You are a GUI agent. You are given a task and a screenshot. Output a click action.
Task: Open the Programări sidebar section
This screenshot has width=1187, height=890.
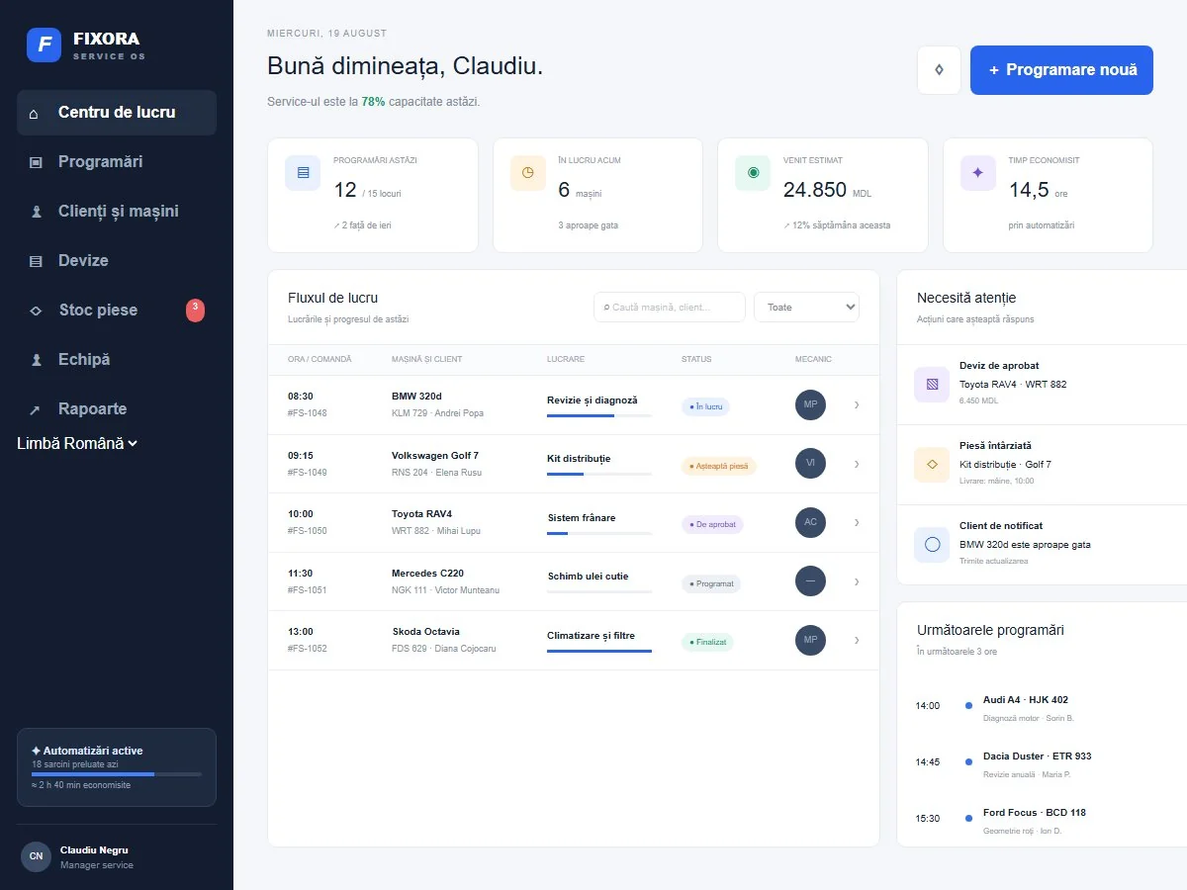pyautogui.click(x=117, y=162)
